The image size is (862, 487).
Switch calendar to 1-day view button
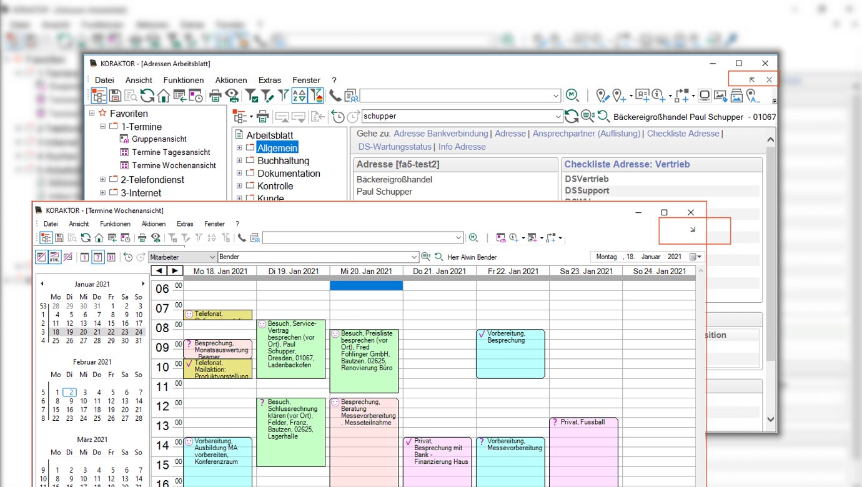(84, 257)
